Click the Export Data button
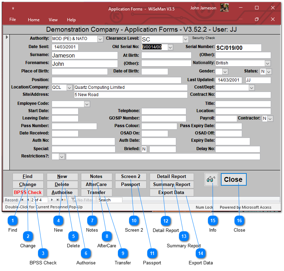This screenshot has height=271, width=284. click(x=171, y=193)
